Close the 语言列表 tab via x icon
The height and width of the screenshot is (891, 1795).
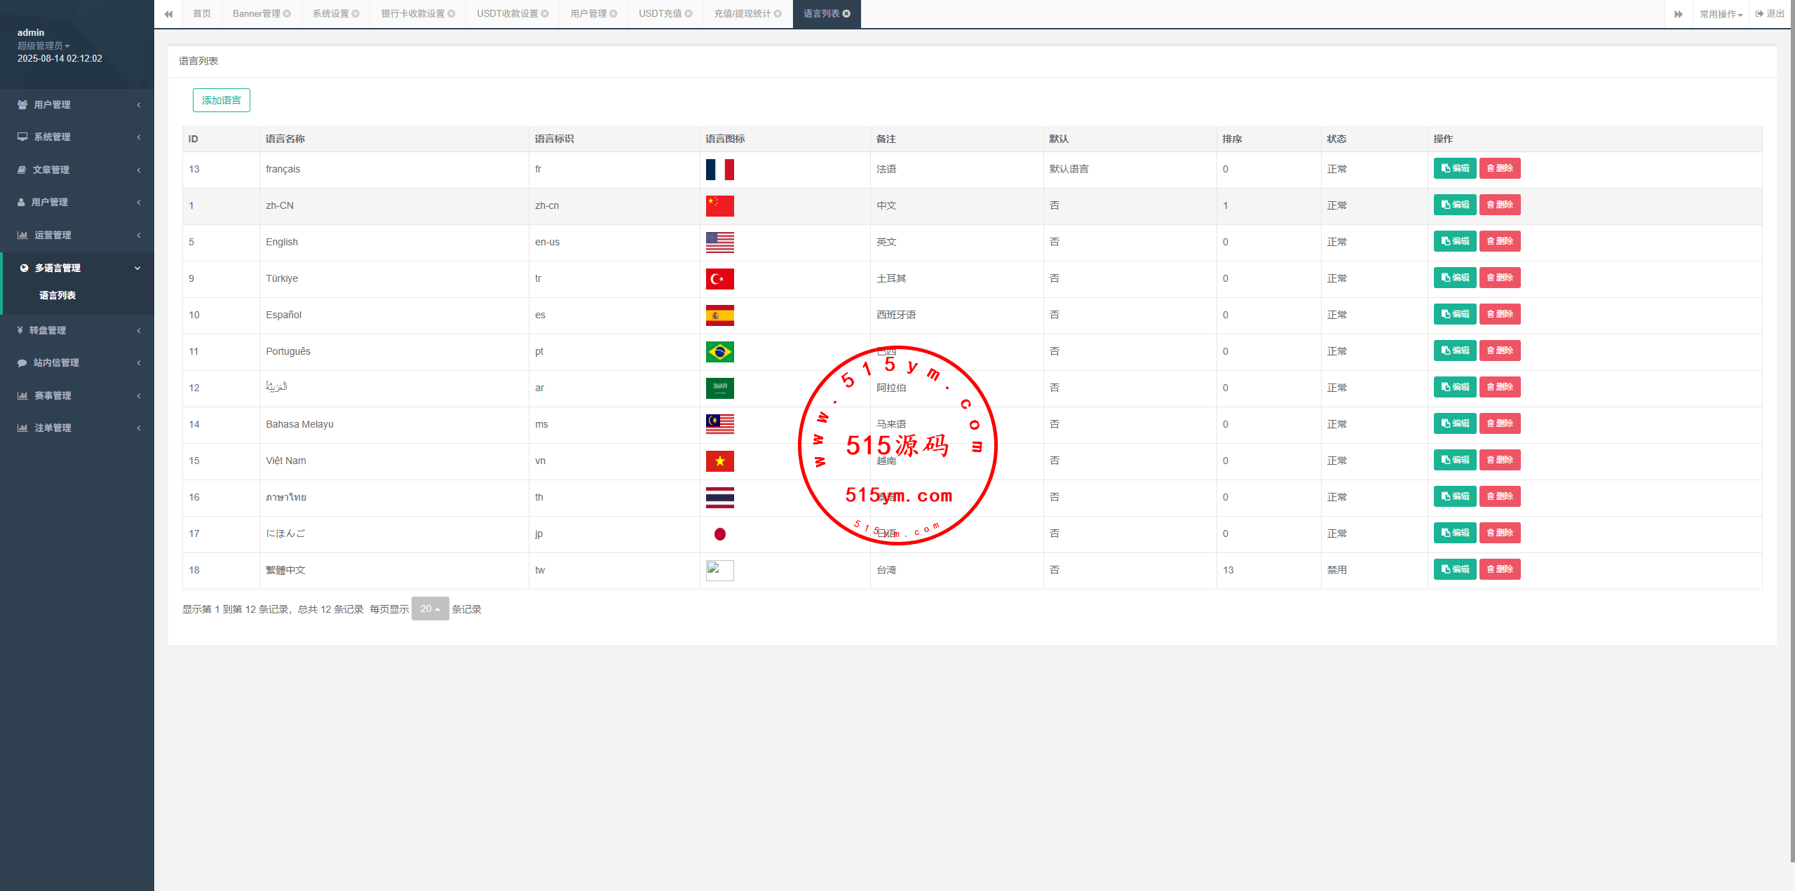coord(846,14)
